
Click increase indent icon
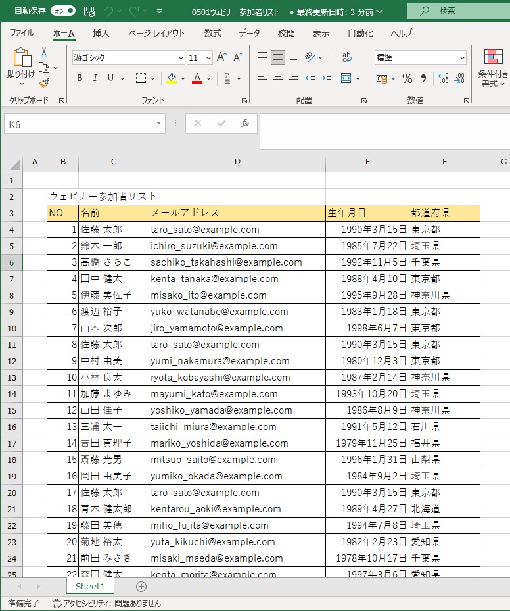coord(326,78)
